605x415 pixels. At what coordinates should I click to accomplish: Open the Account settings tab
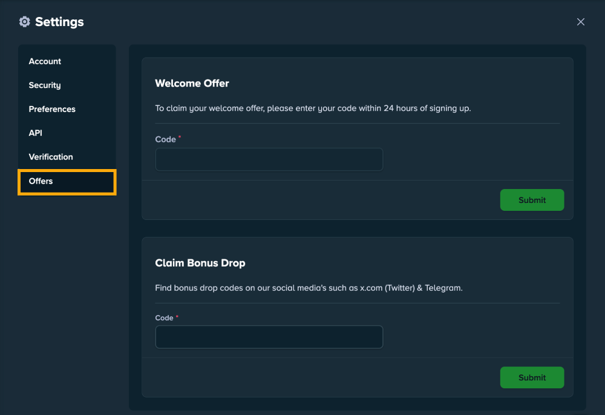pos(45,61)
